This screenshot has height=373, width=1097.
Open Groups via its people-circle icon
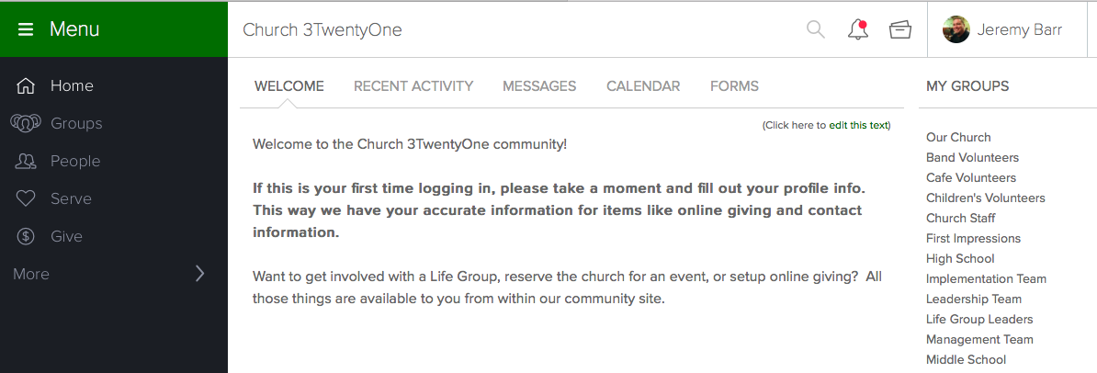coord(25,124)
